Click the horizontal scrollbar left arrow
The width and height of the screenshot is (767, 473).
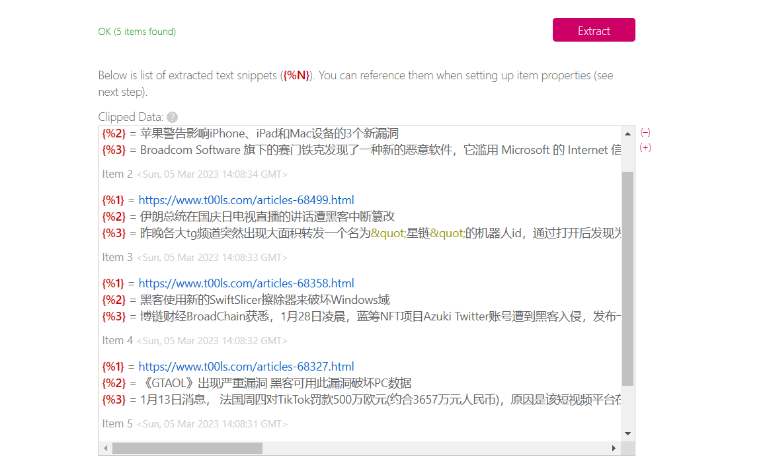coord(105,449)
